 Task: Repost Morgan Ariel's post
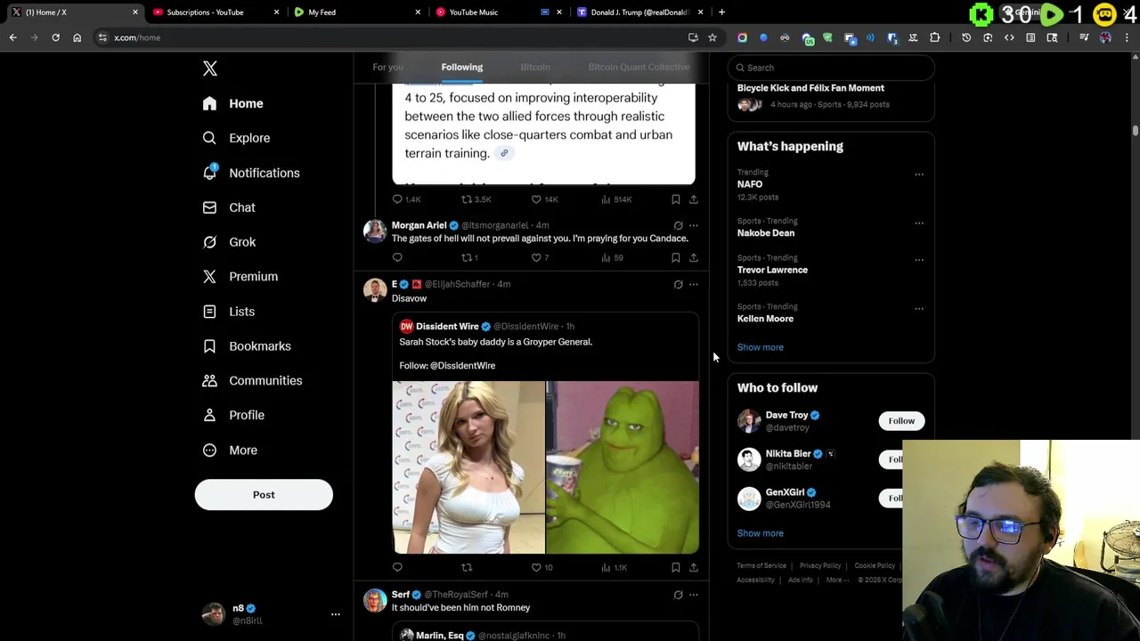468,257
